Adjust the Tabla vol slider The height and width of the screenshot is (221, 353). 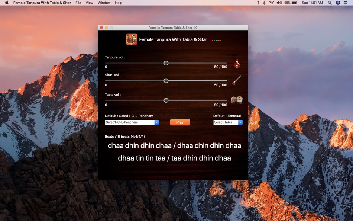(166, 100)
